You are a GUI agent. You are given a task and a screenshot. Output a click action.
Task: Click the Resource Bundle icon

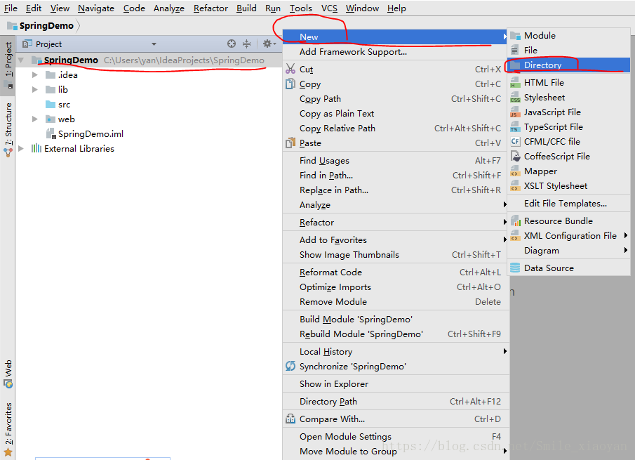pos(515,221)
